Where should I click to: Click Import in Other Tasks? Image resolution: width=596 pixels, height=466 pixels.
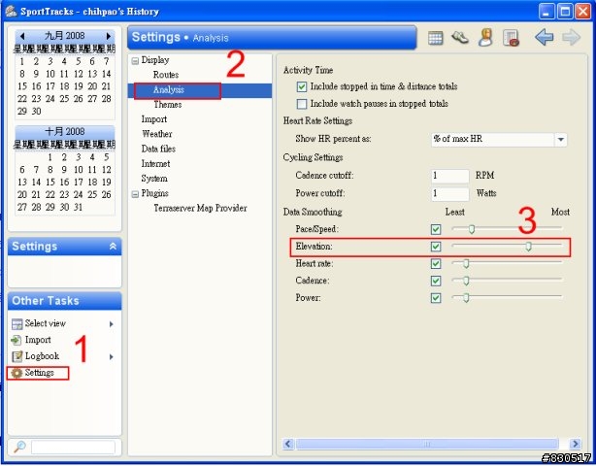38,340
